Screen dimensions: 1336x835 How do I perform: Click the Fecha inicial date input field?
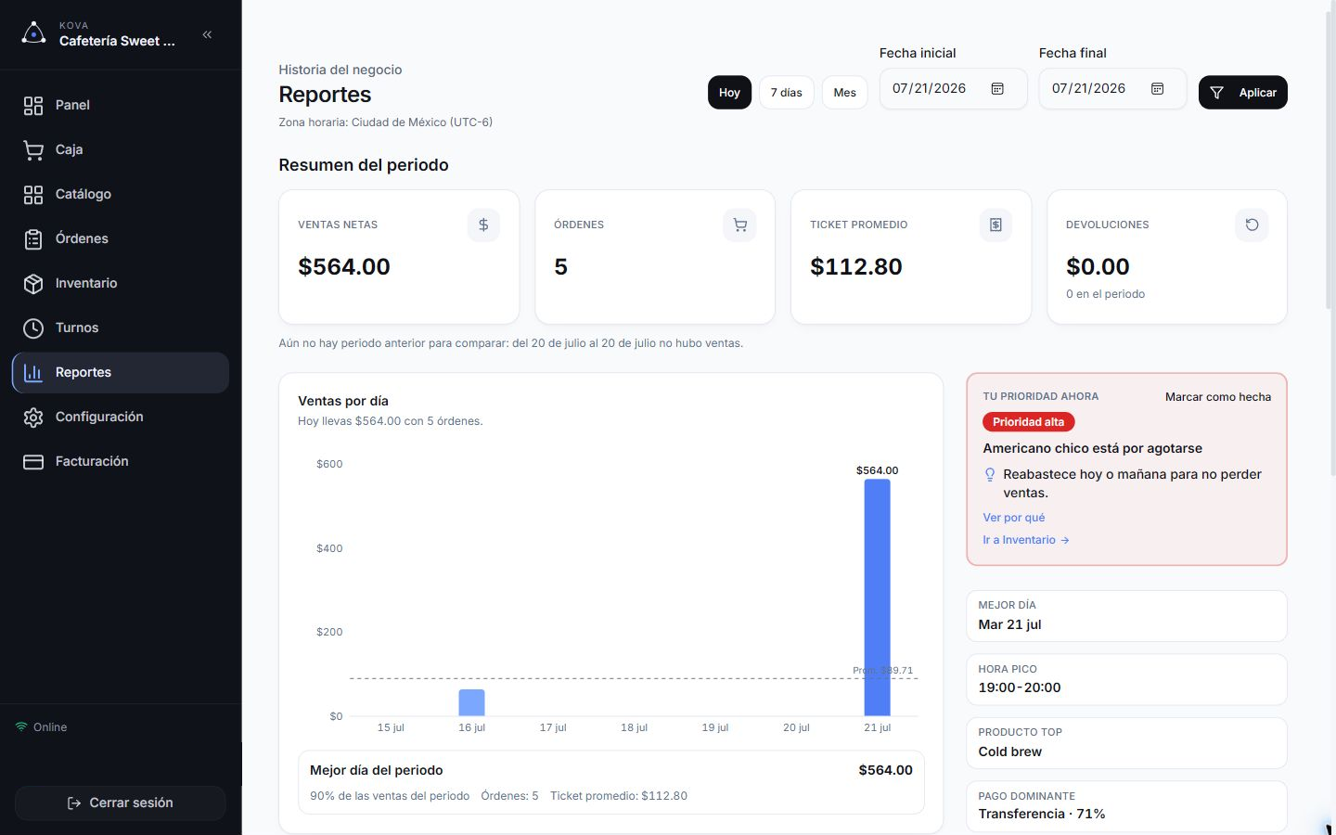pos(953,88)
